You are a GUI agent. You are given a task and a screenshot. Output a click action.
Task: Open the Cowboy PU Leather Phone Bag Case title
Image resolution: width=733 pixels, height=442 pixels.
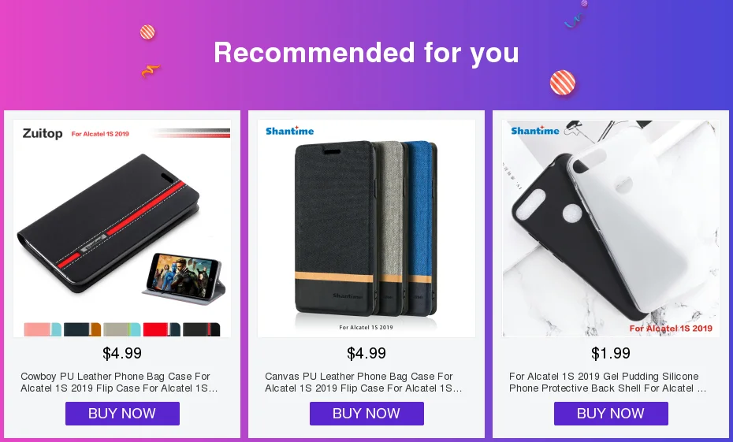119,382
